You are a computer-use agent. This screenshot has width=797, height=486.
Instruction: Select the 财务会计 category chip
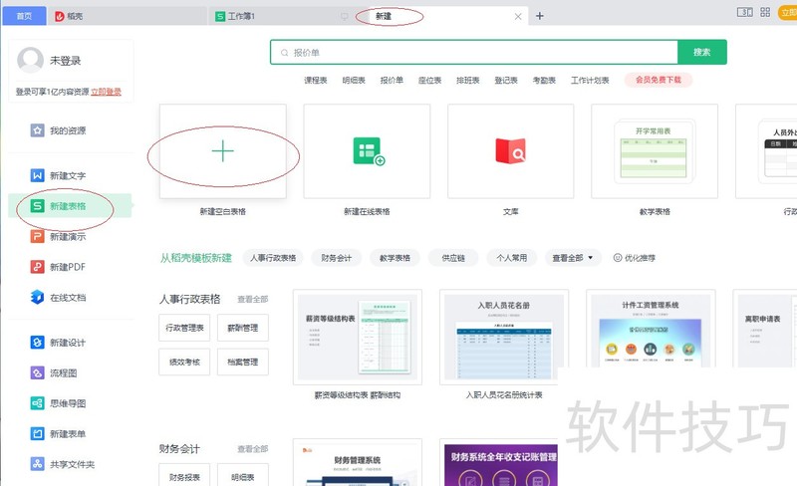click(337, 258)
